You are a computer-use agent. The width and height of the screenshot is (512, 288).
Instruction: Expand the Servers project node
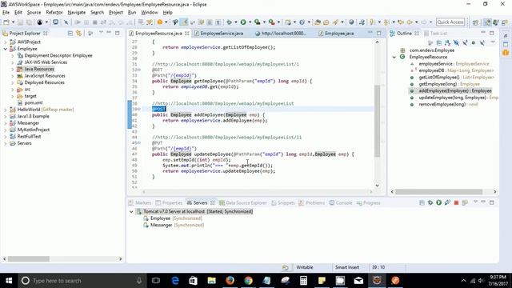point(6,143)
